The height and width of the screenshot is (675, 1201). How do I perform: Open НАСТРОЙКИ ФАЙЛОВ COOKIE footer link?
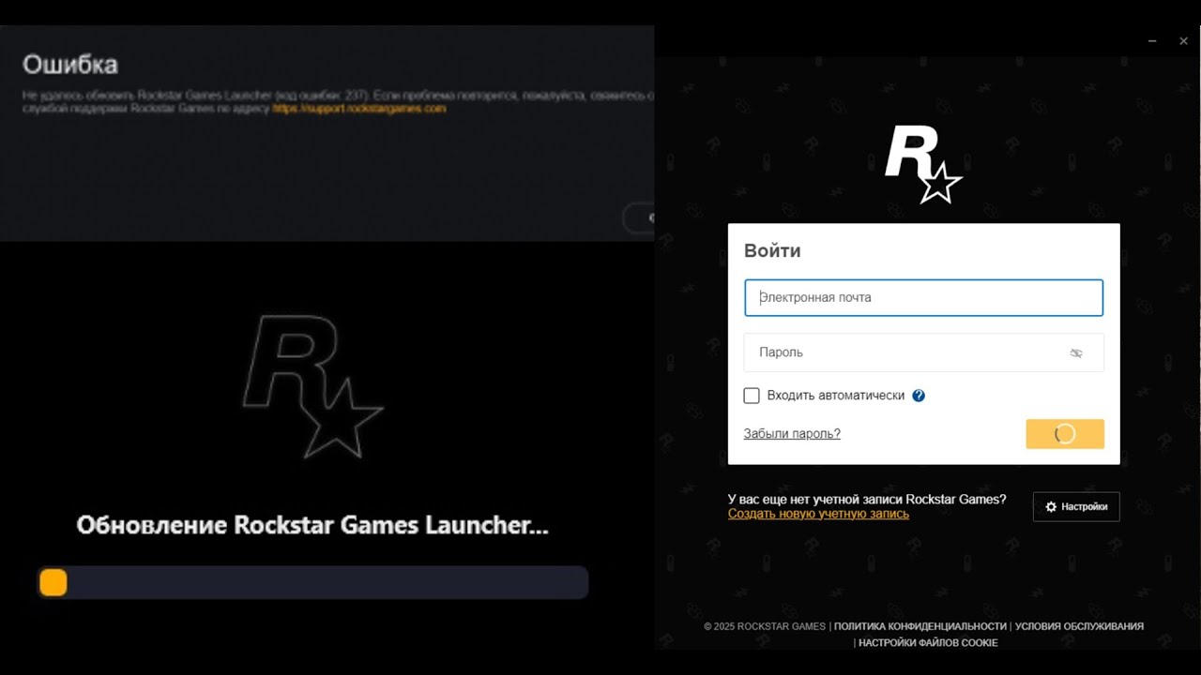[x=928, y=643]
